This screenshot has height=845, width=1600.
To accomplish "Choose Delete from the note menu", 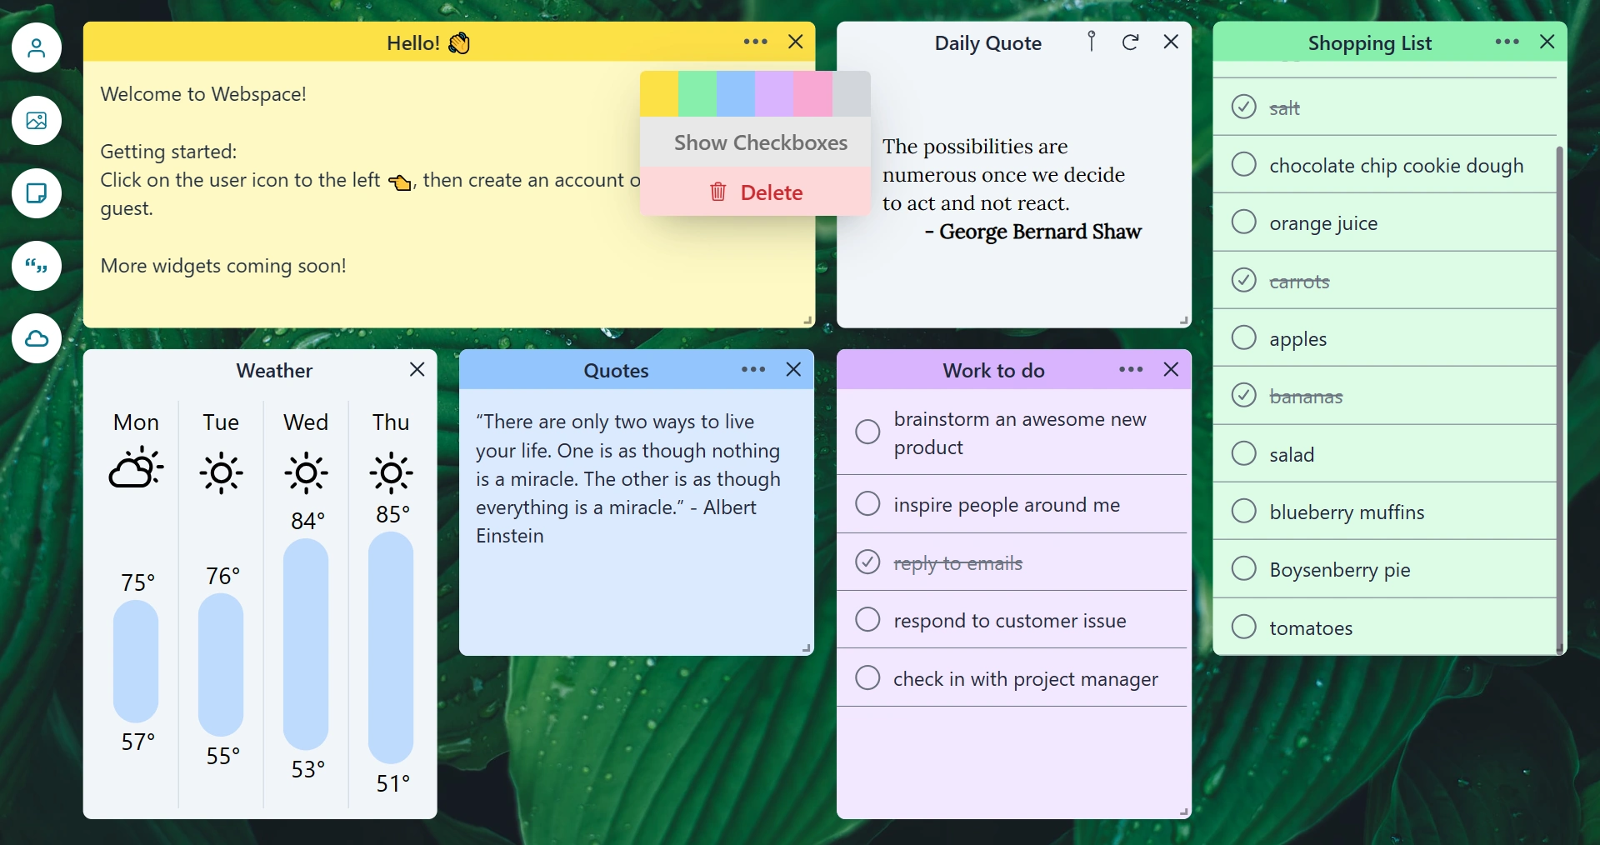I will click(770, 192).
